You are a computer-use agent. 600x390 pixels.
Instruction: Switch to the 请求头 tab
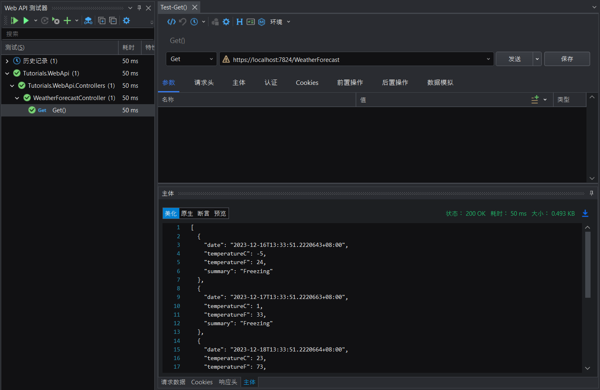pyautogui.click(x=204, y=82)
